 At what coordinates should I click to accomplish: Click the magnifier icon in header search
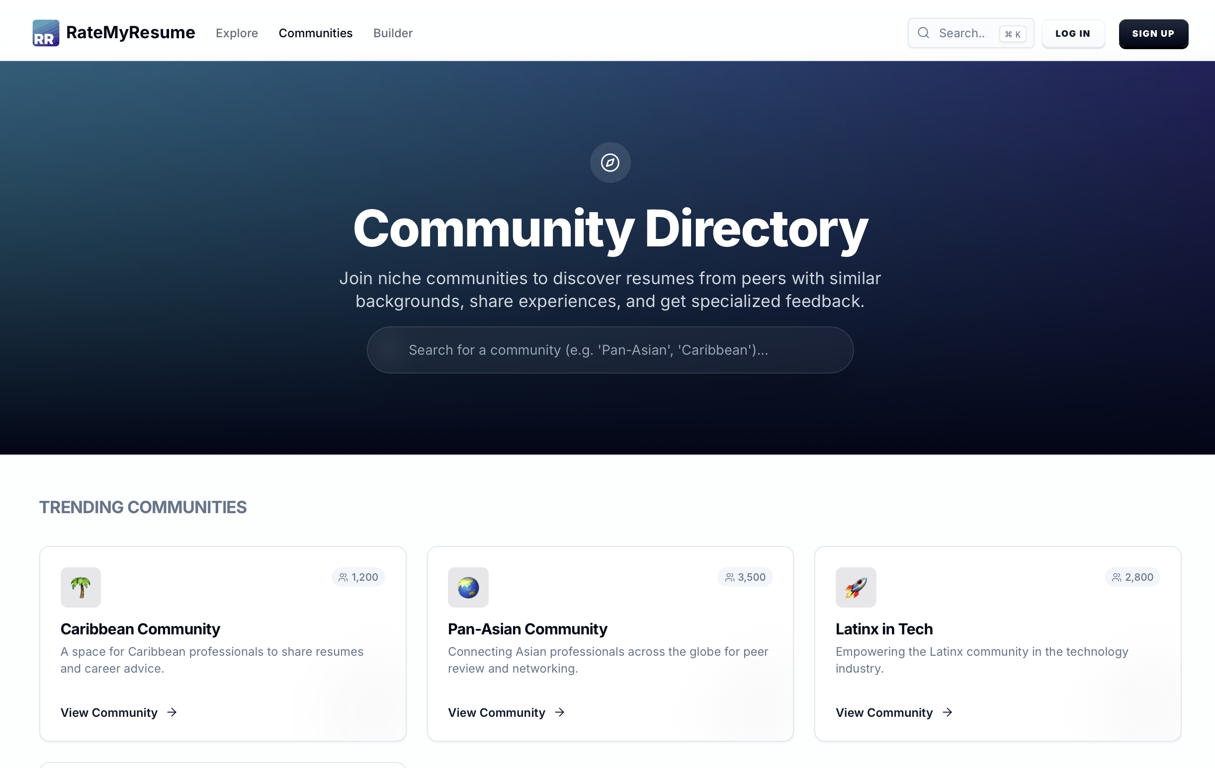click(923, 33)
